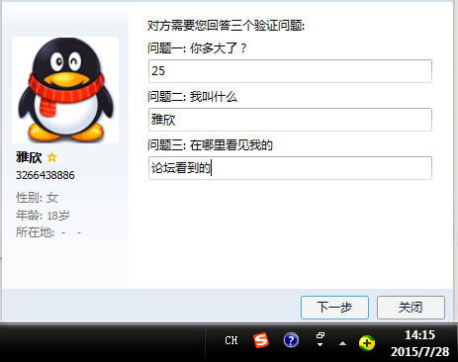Click the CH language indicator in taskbar
The image size is (458, 362).
pyautogui.click(x=231, y=340)
